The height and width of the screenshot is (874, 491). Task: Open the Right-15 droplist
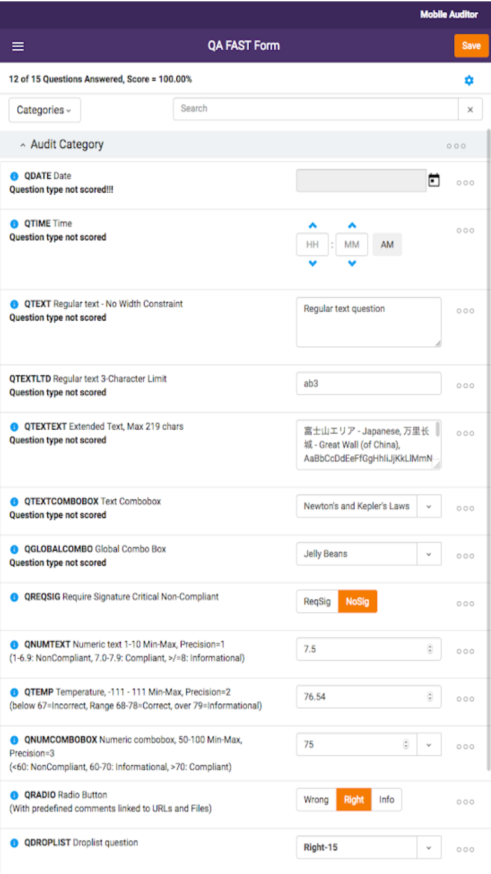click(428, 848)
